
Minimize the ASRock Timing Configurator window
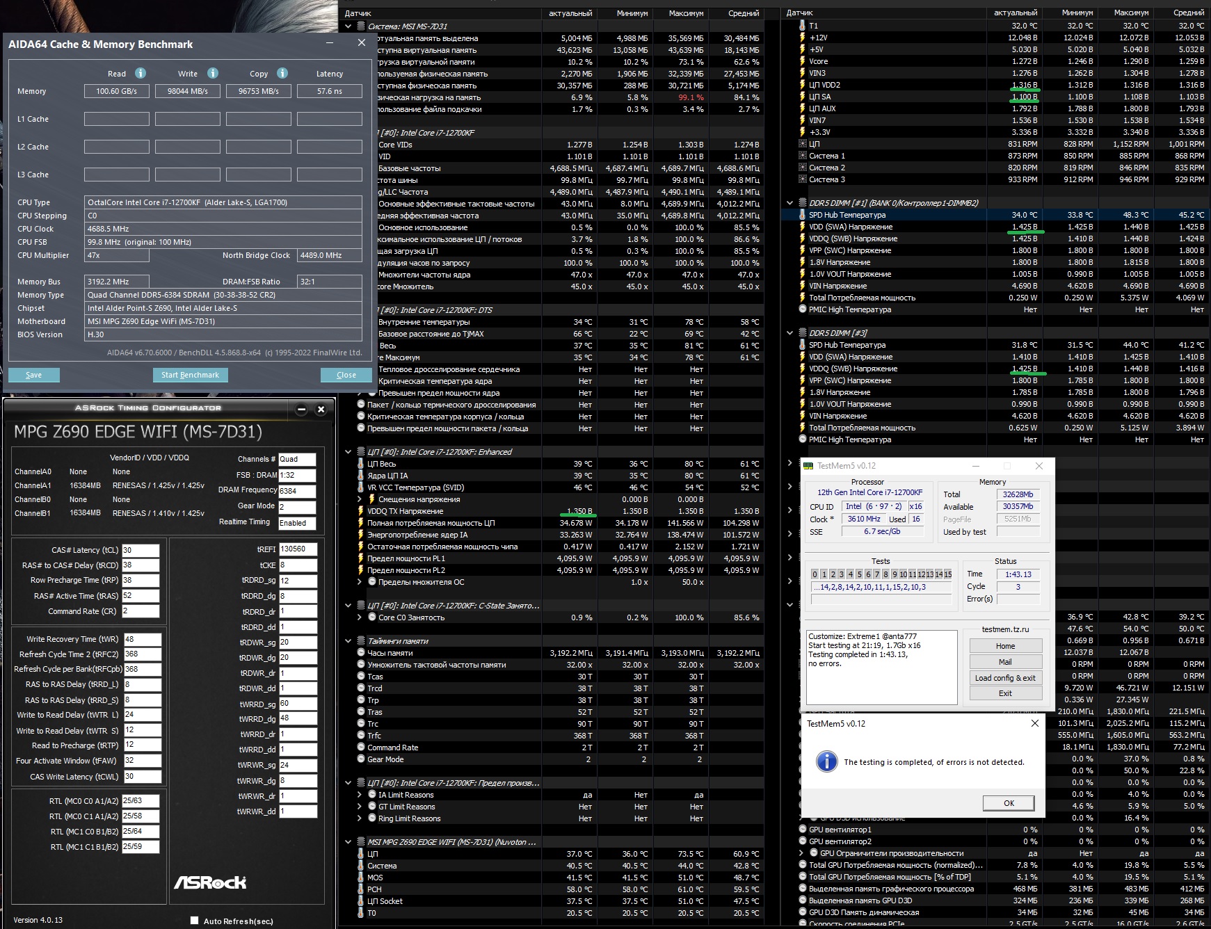[x=301, y=409]
